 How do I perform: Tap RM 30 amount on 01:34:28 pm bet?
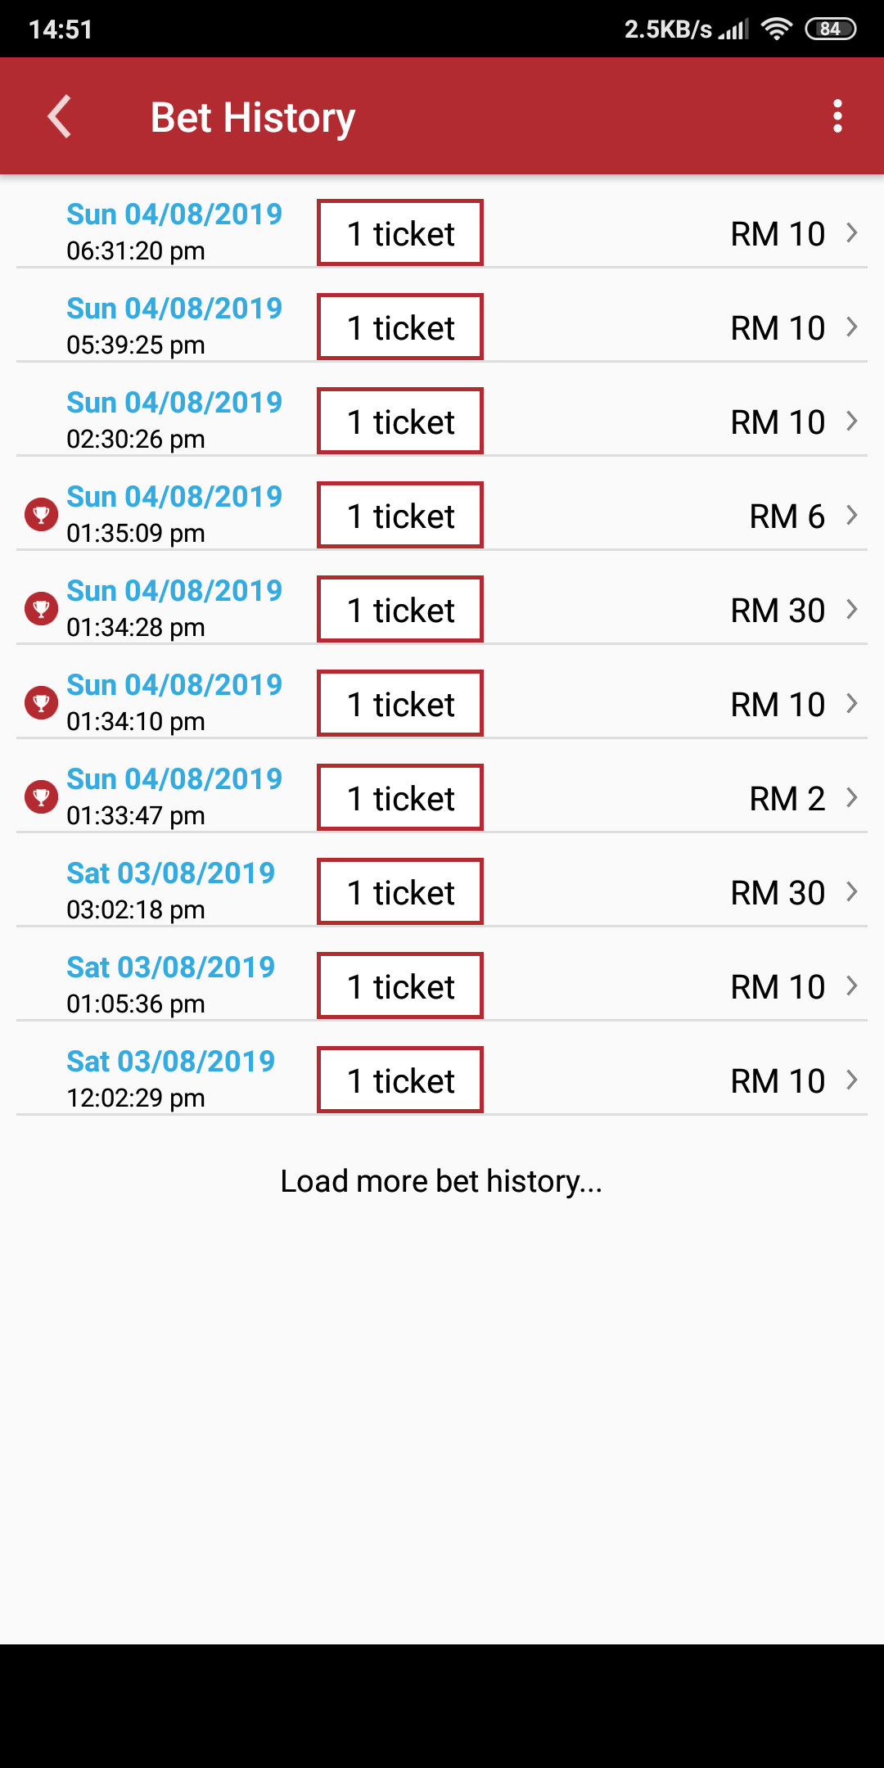tap(778, 611)
